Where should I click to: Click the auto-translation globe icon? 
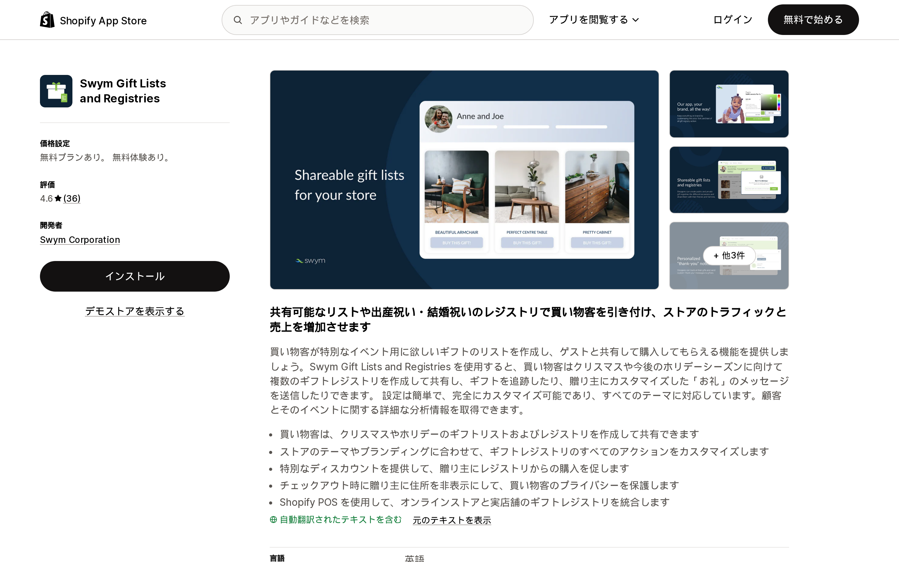[273, 520]
